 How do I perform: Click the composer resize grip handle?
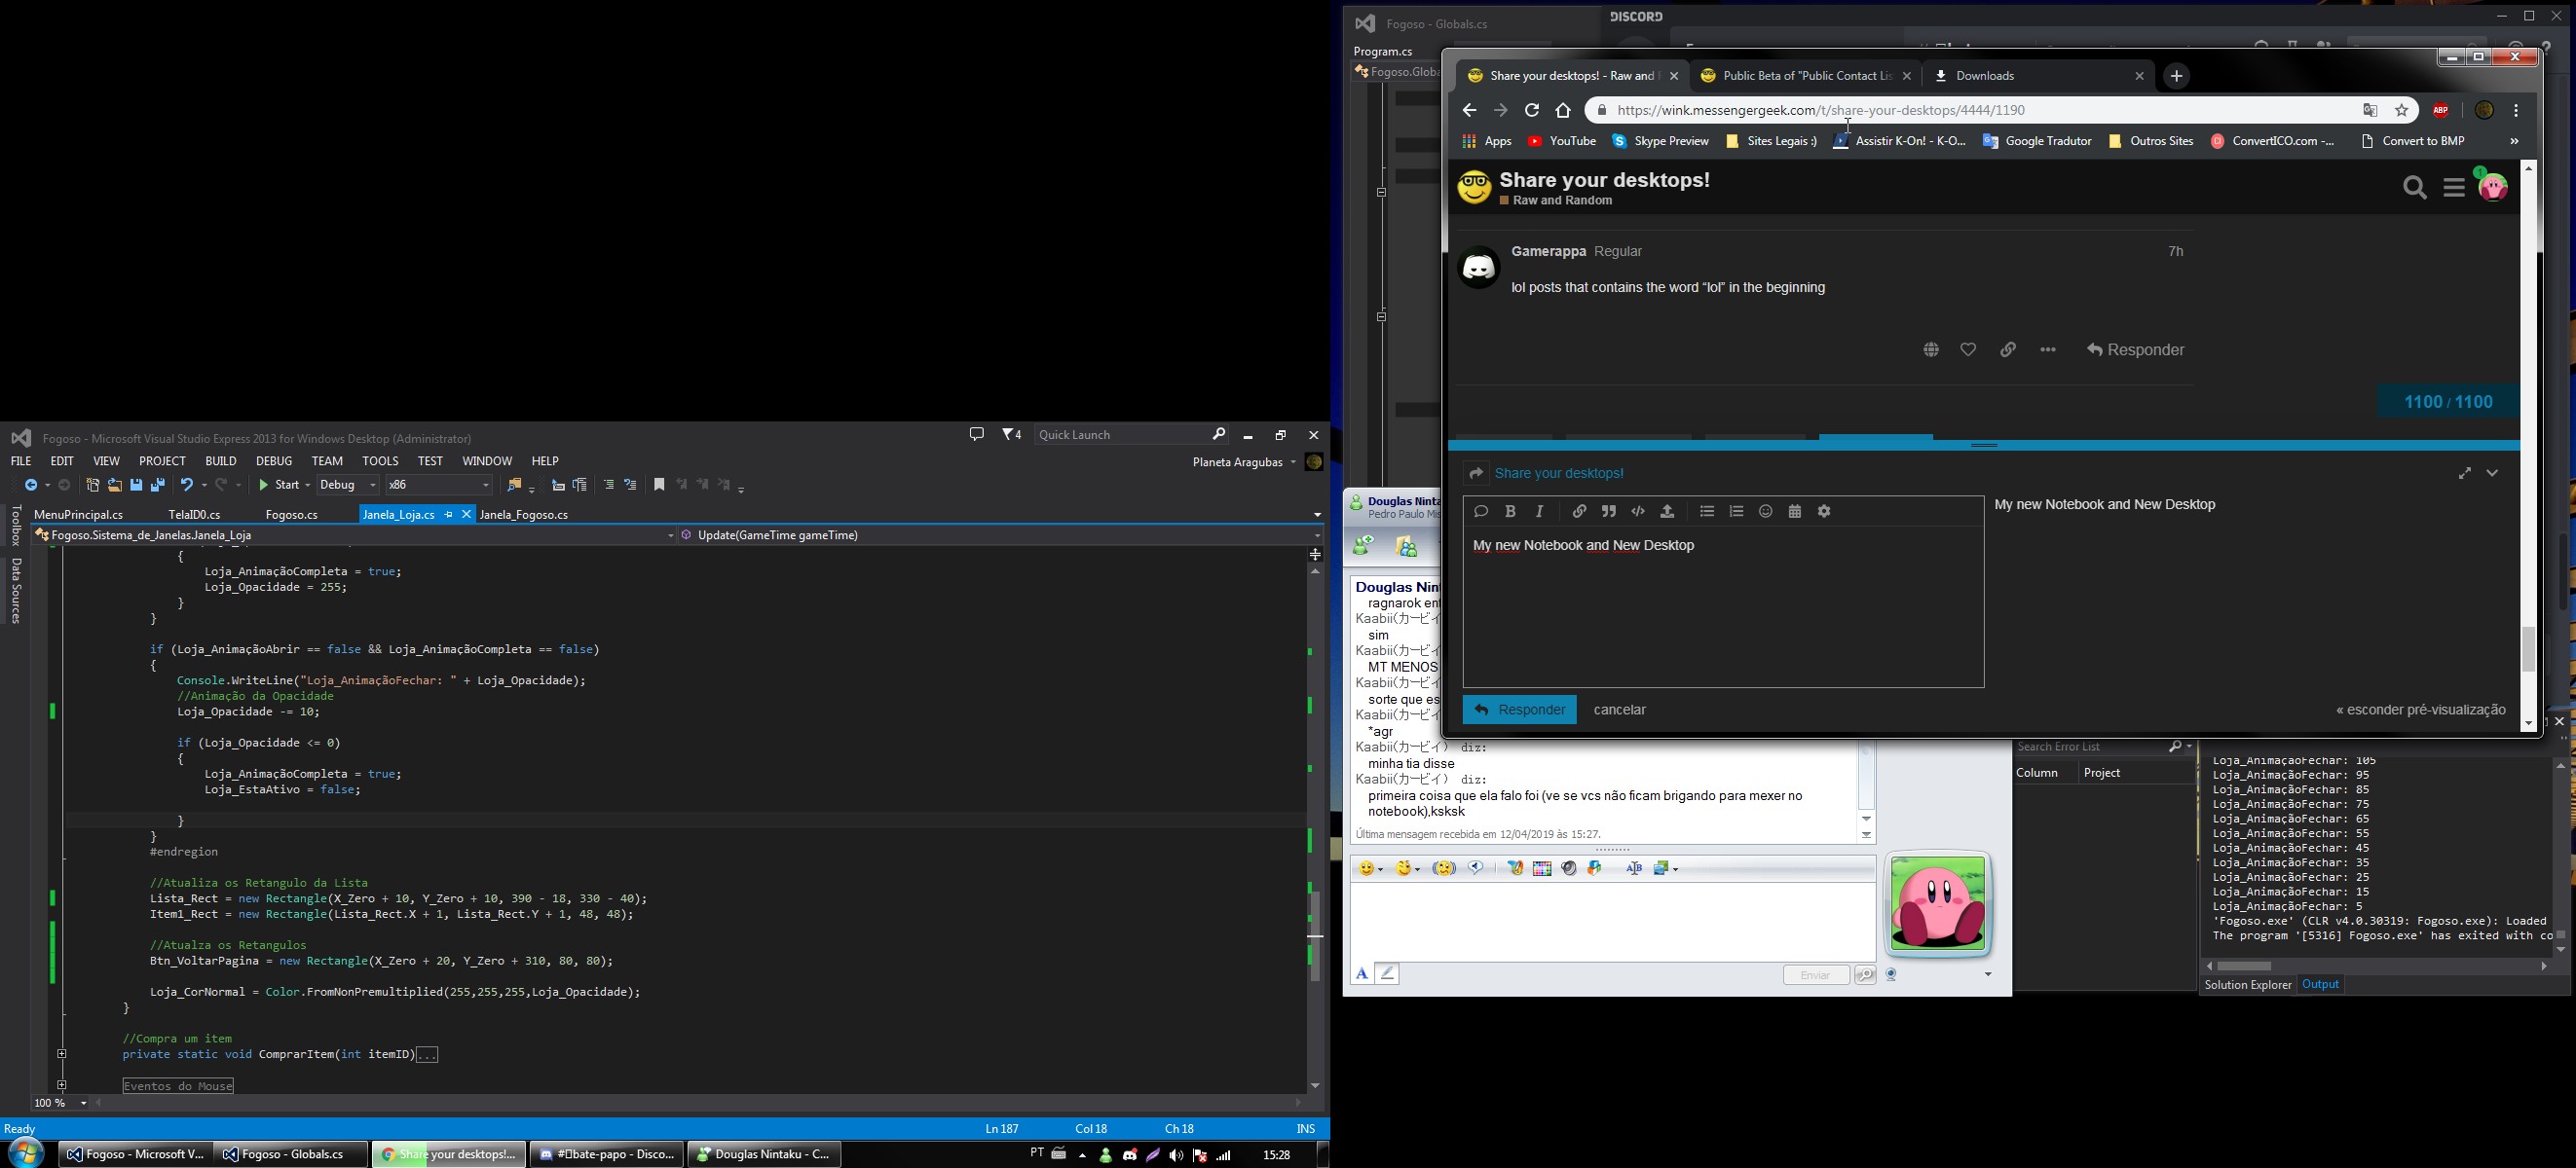(1984, 446)
